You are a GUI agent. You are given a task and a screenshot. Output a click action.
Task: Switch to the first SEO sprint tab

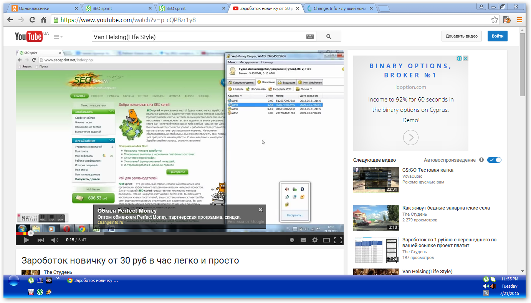[118, 8]
